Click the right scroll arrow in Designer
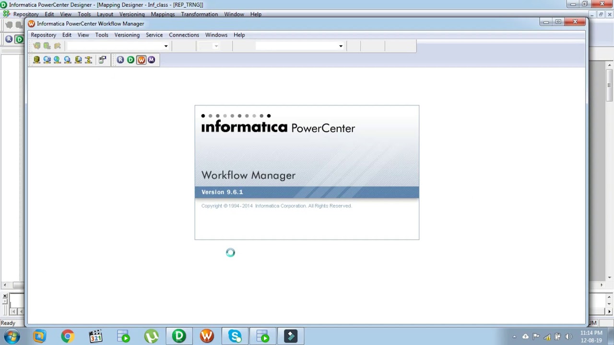 click(602, 285)
